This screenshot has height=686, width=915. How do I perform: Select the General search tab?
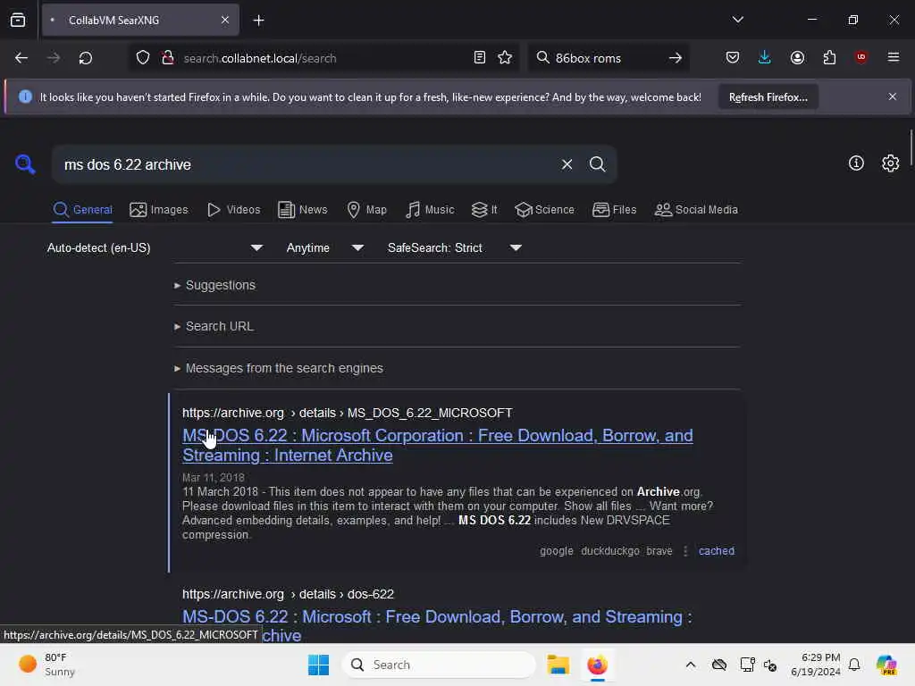tap(82, 209)
